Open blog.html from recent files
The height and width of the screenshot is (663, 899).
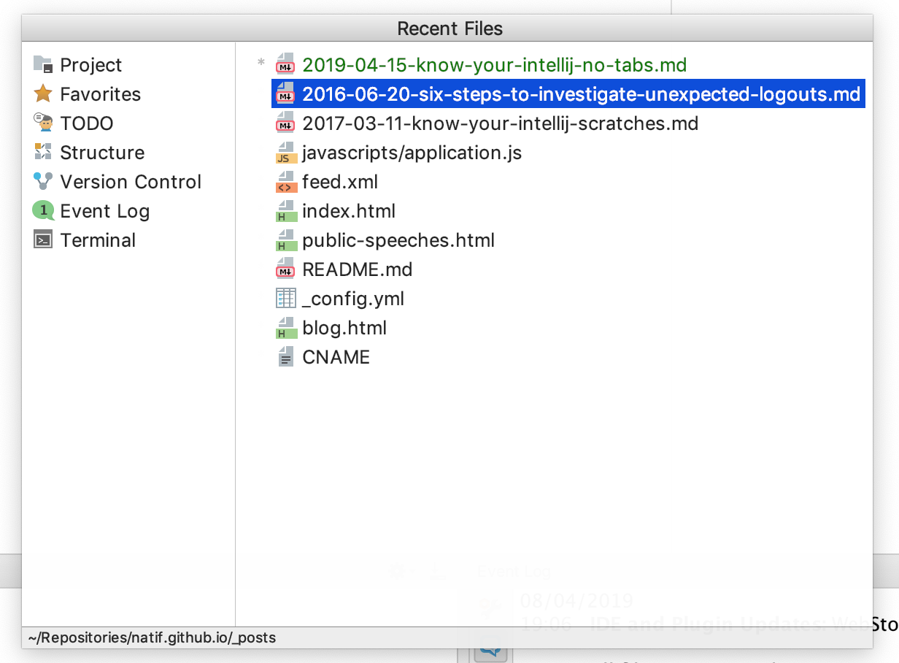click(x=344, y=328)
